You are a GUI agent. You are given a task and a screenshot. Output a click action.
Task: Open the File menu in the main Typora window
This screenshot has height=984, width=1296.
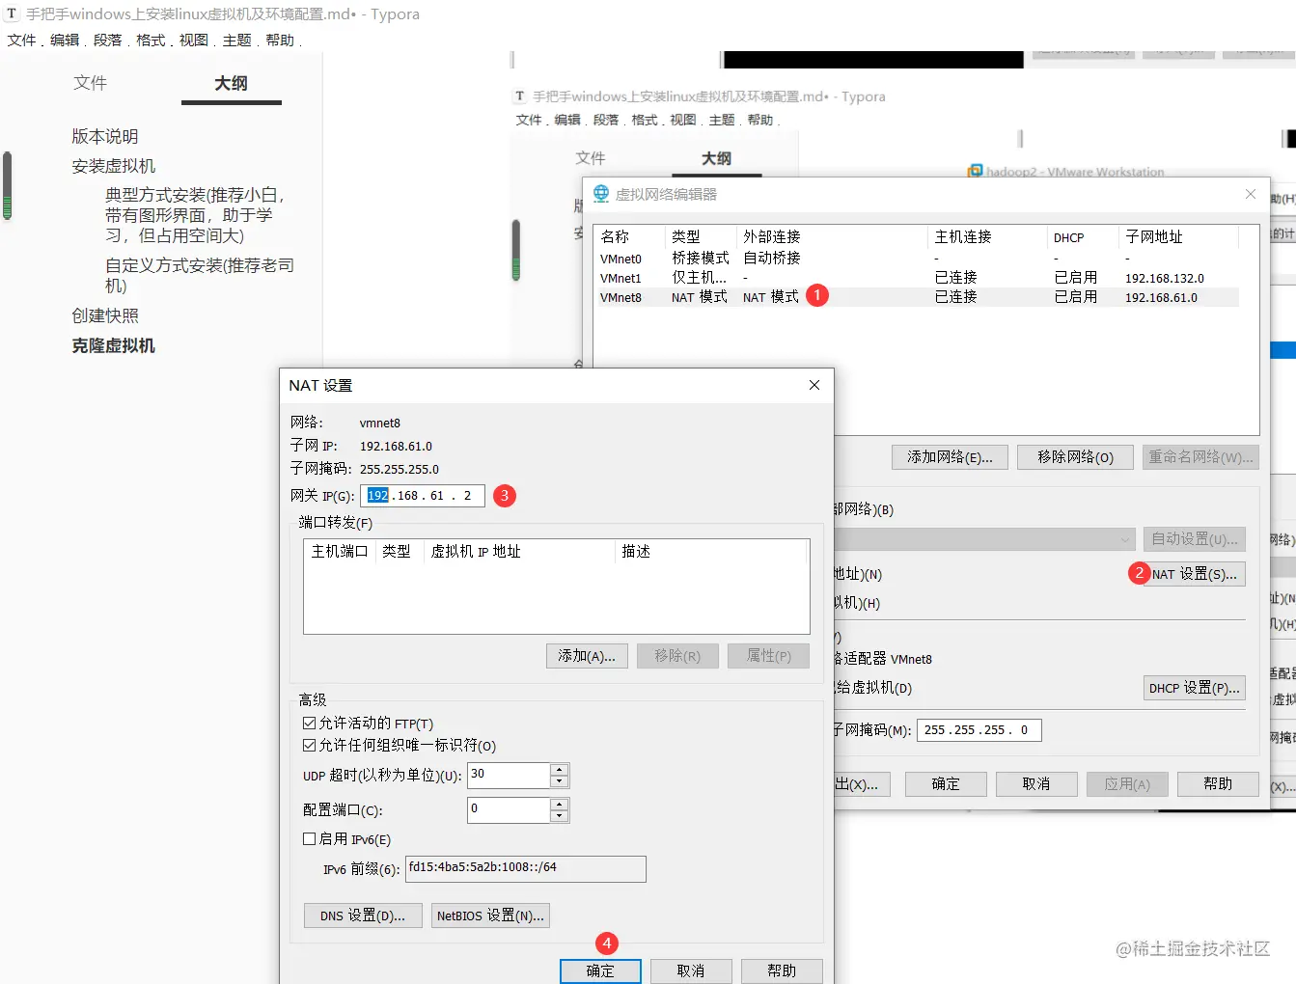point(21,40)
